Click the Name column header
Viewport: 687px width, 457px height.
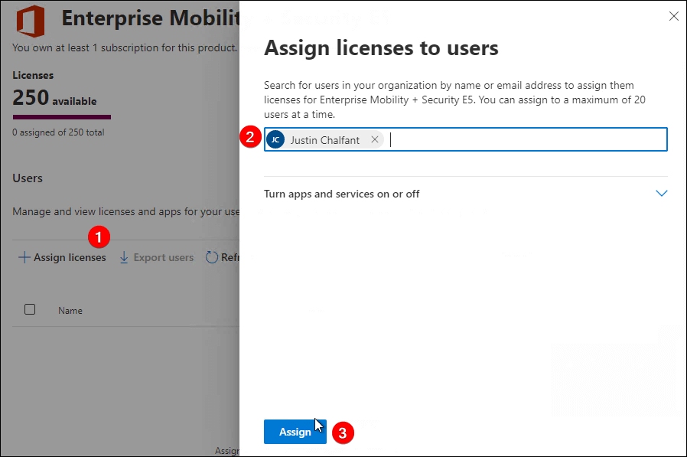click(x=70, y=311)
